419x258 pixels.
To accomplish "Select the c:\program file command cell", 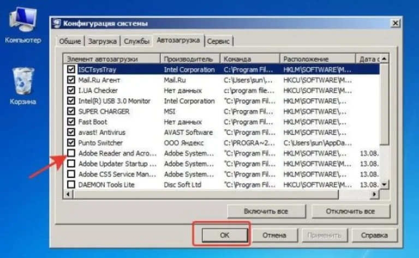I will 249,91.
